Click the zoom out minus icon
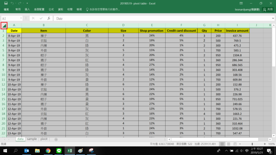The height and width of the screenshot is (155, 276). pos(240,144)
